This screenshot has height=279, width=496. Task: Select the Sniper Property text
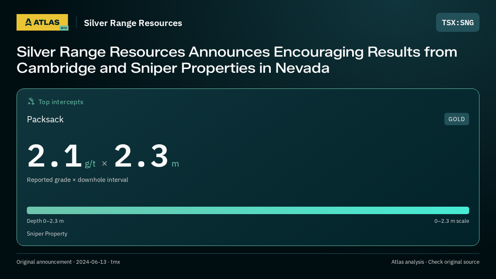(x=47, y=234)
